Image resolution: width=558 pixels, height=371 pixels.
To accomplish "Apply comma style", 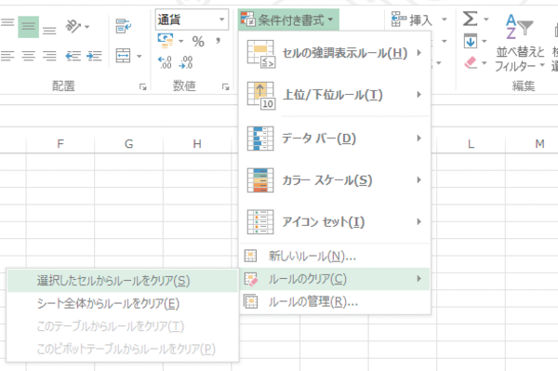I will point(218,41).
